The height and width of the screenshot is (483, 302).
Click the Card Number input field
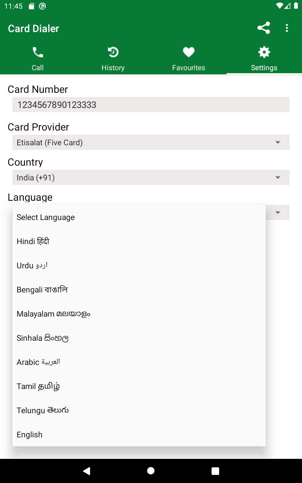click(151, 105)
